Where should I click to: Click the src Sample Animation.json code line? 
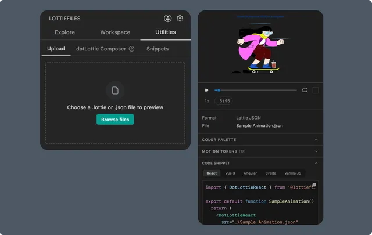coord(260,222)
